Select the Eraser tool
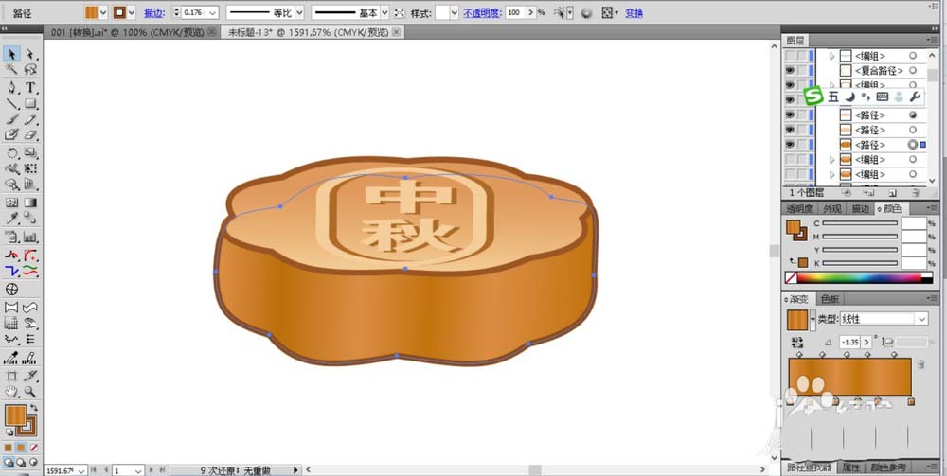The image size is (947, 476). pos(30,135)
